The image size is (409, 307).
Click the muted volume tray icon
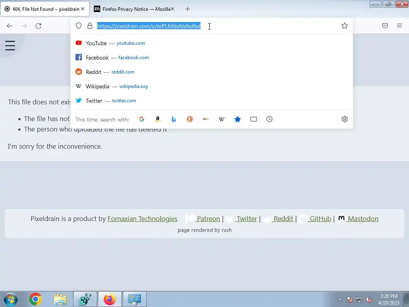[x=369, y=300]
